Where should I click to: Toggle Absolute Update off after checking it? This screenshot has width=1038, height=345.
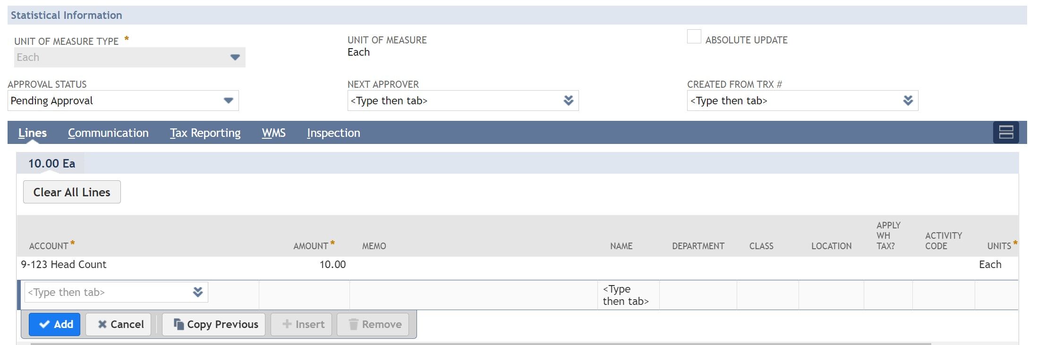[x=694, y=36]
